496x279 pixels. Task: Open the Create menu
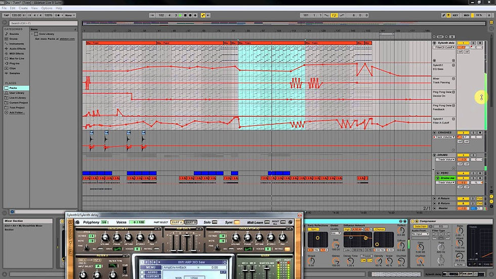23,8
